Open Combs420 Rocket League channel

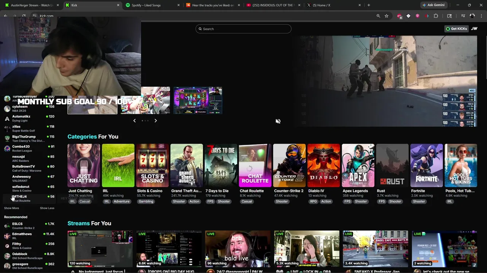click(29, 149)
